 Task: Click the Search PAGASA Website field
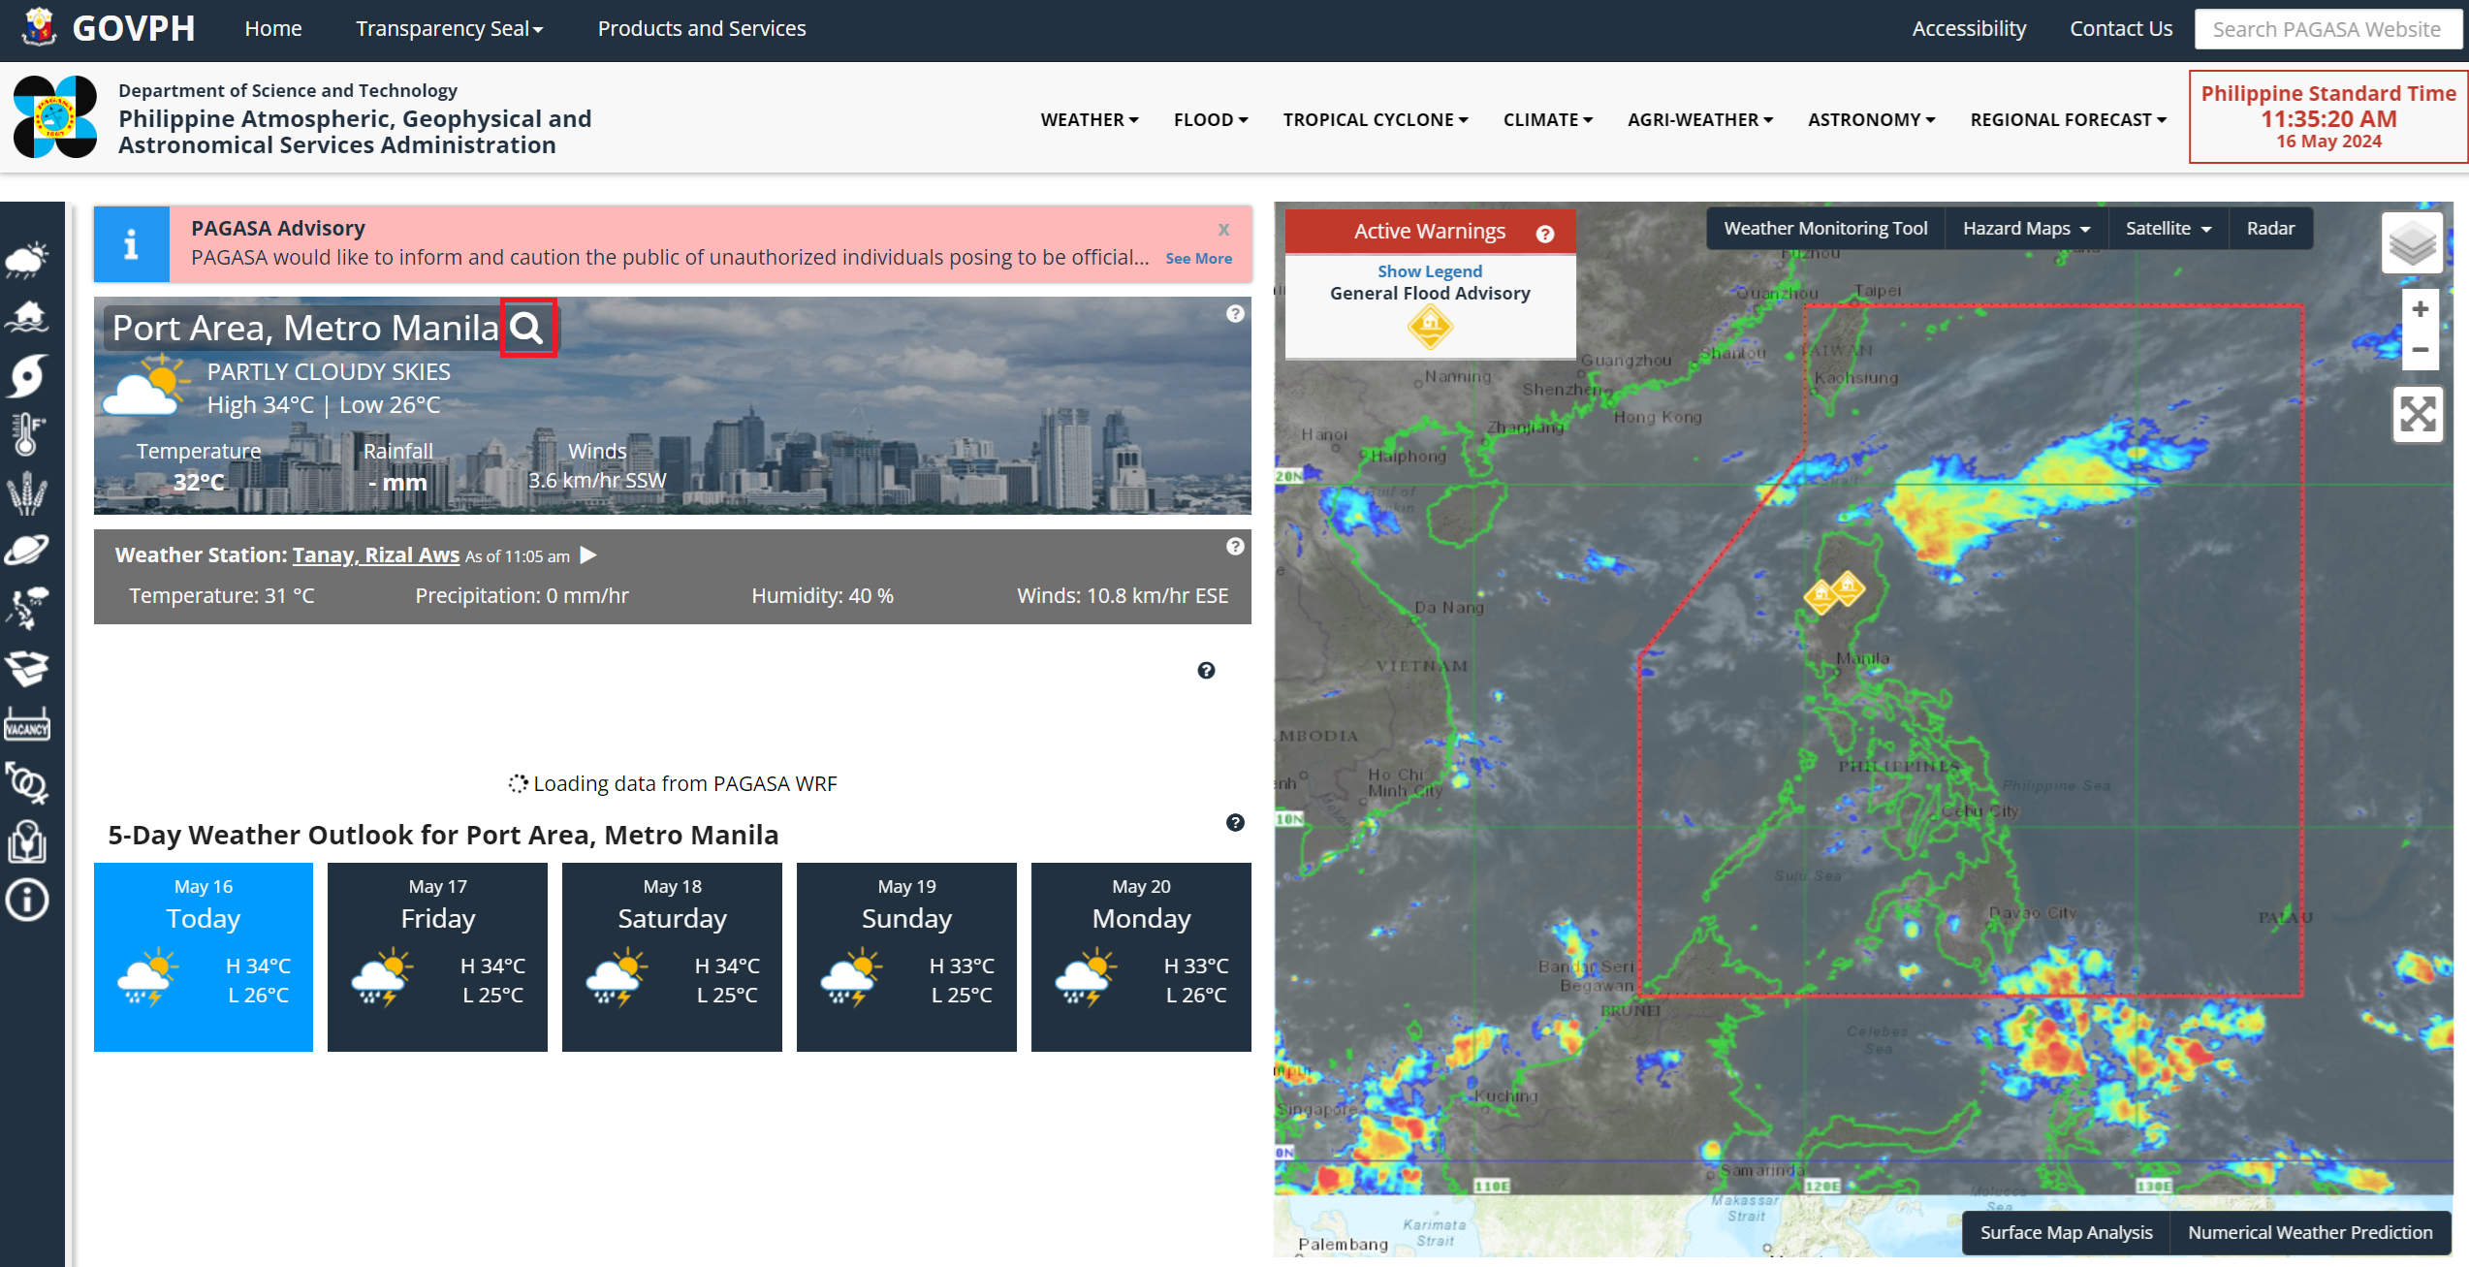click(2327, 29)
